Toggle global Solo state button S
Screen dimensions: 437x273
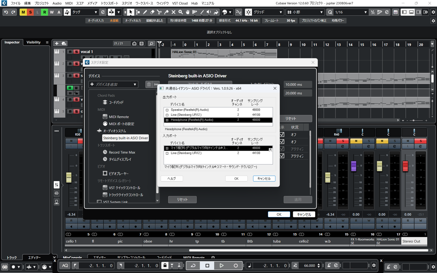click(30, 12)
